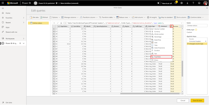
Task: Select True/False from data type menu
Action: 161,57
